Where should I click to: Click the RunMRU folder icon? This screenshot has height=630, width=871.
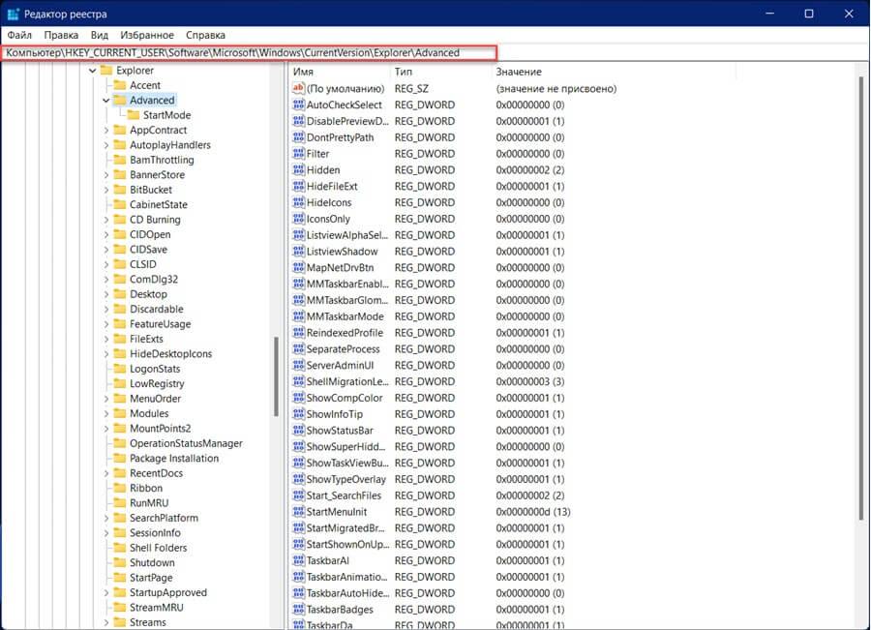[x=119, y=503]
